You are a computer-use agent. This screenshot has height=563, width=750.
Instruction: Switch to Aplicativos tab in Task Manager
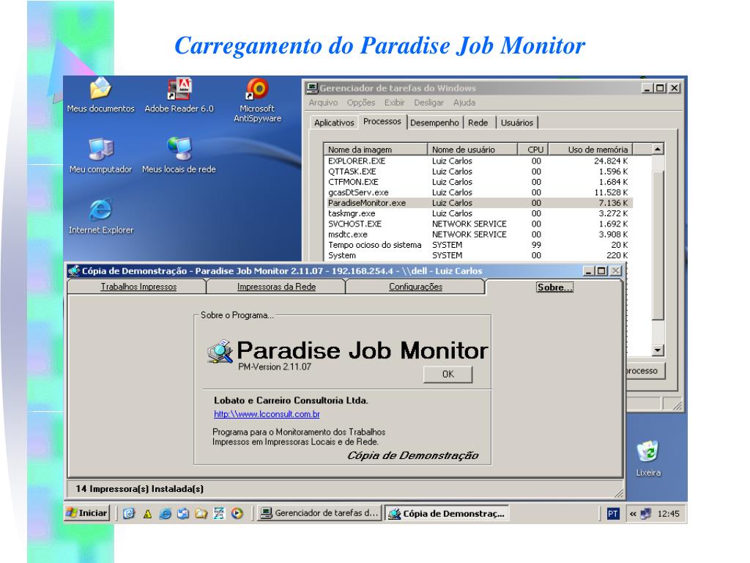pos(334,123)
